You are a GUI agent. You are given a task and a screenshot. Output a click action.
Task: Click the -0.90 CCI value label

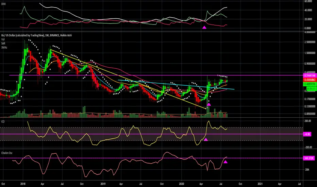[307, 134]
